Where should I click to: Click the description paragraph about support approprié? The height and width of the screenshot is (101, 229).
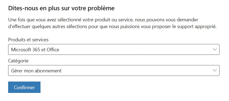(x=112, y=23)
